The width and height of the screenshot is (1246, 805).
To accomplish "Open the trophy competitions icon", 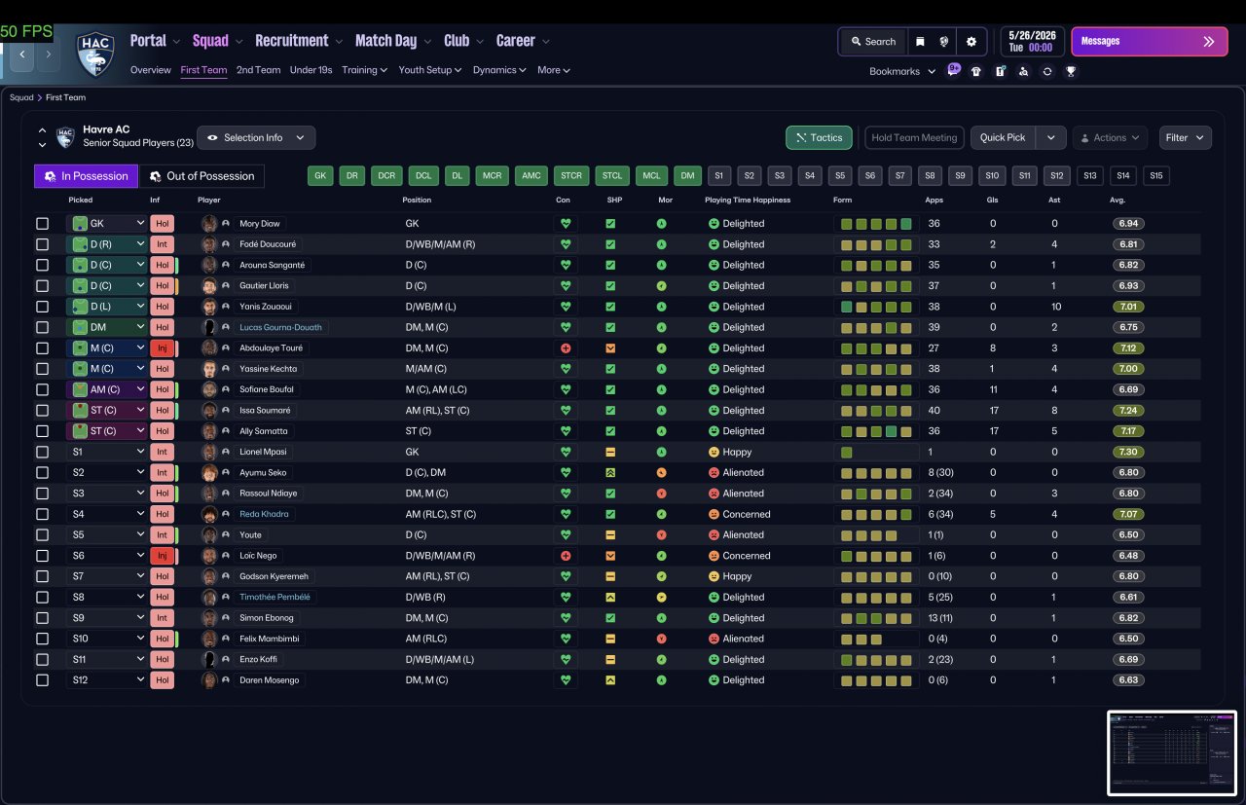I will pyautogui.click(x=1071, y=71).
